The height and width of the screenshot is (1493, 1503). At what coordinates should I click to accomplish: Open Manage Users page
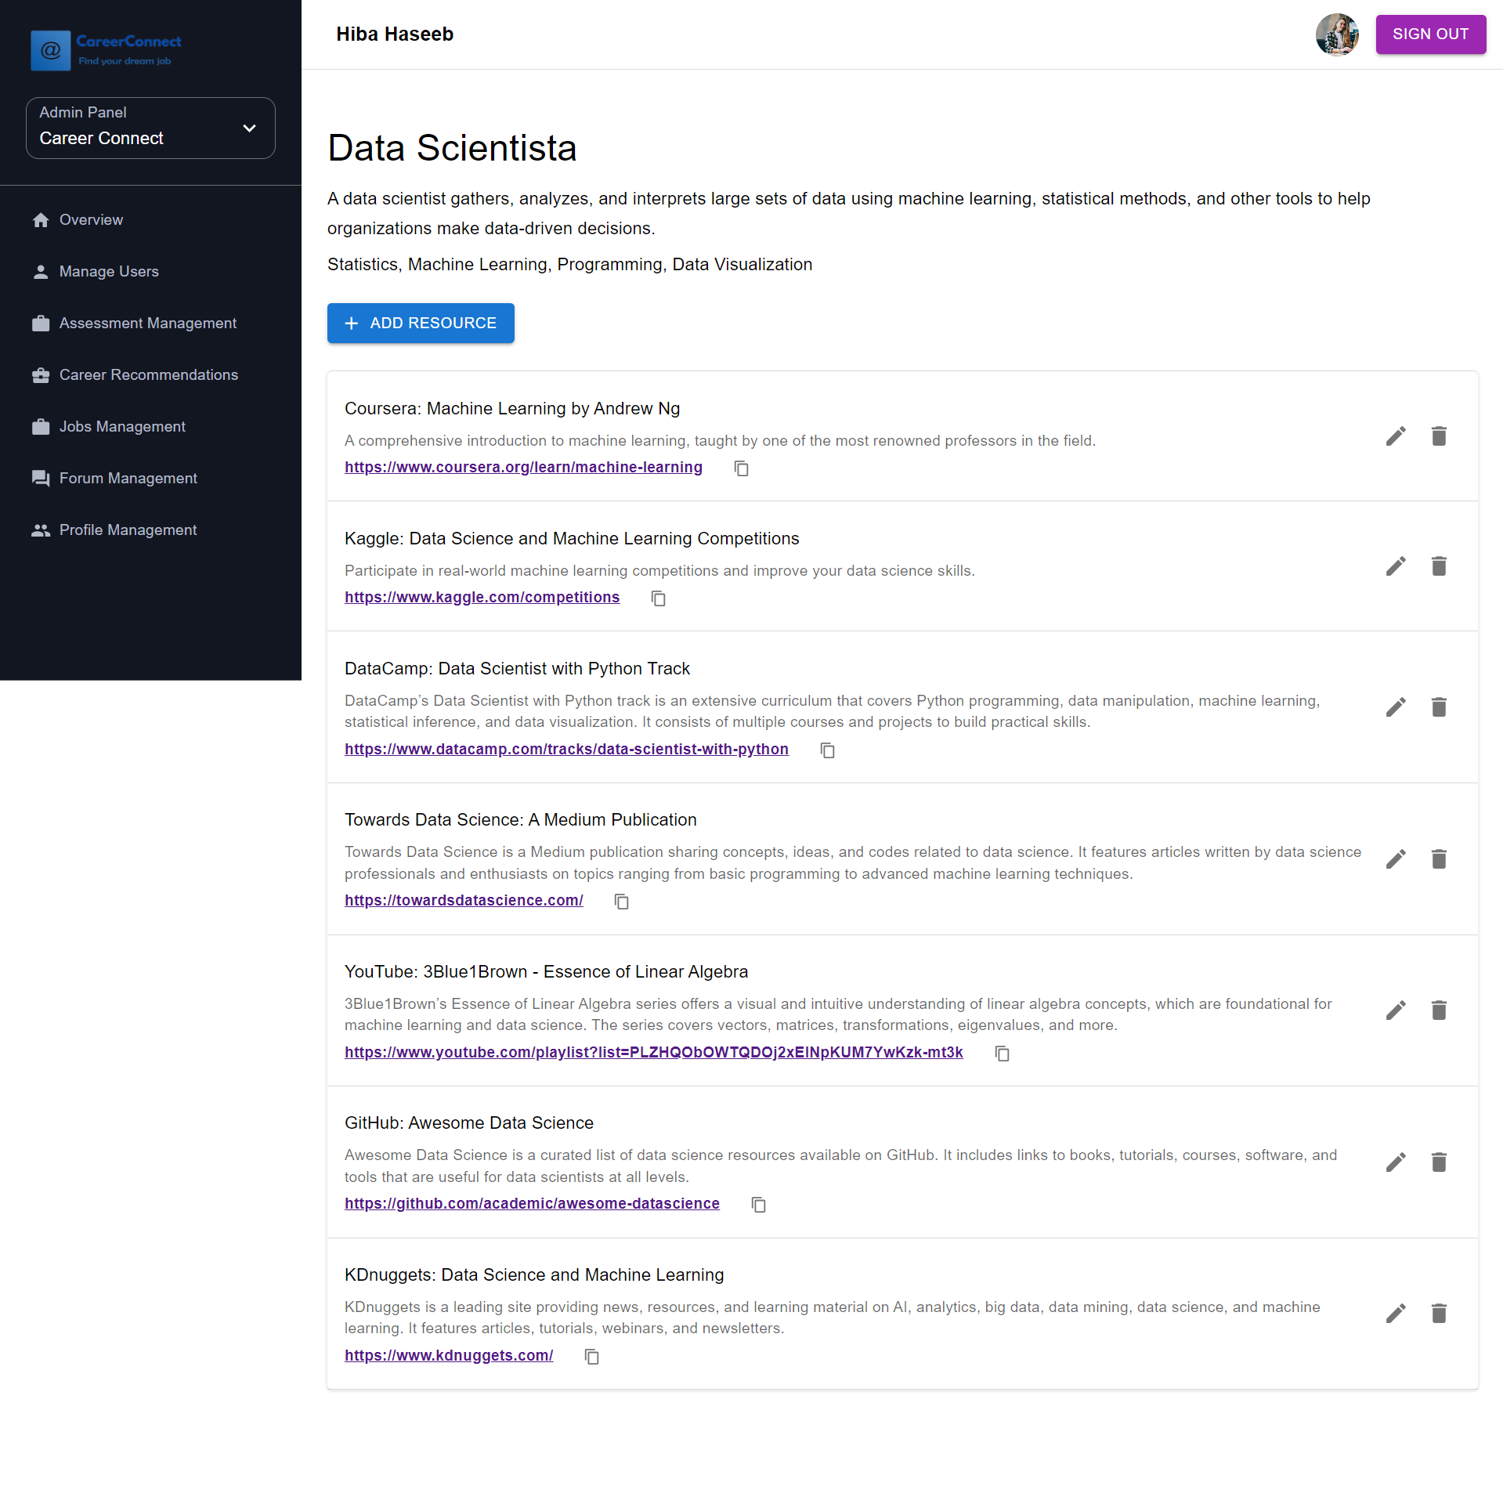click(150, 272)
